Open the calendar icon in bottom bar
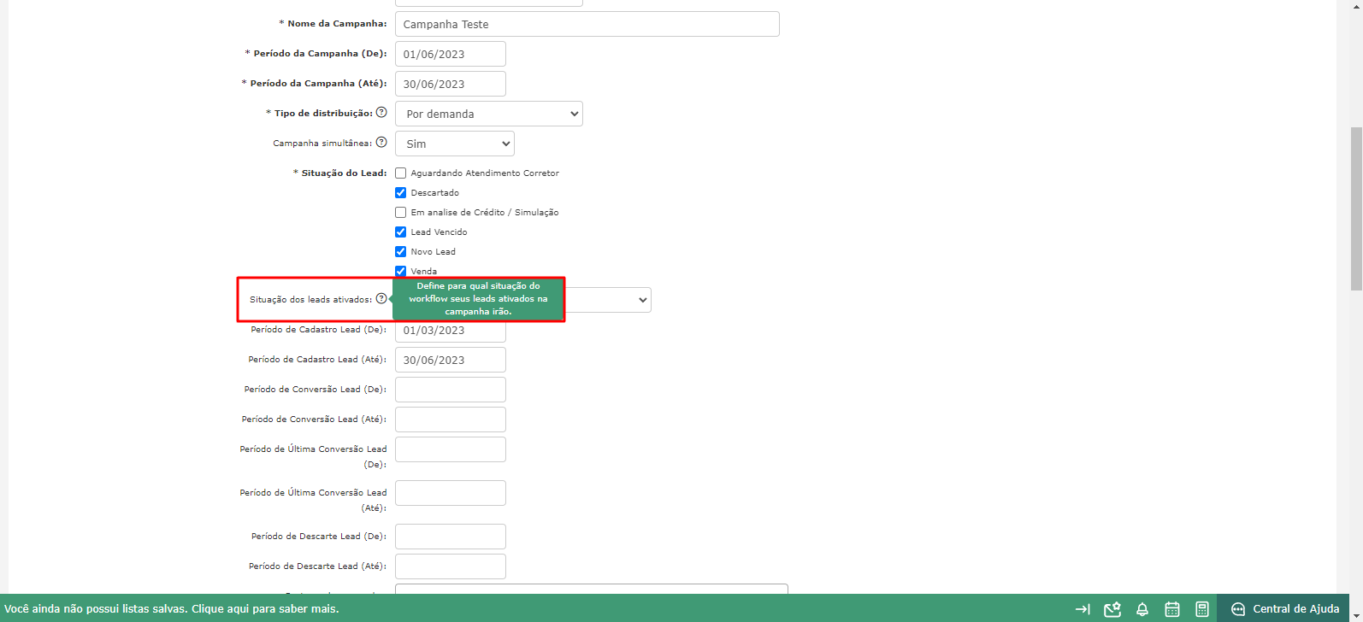The image size is (1363, 622). pyautogui.click(x=1172, y=609)
